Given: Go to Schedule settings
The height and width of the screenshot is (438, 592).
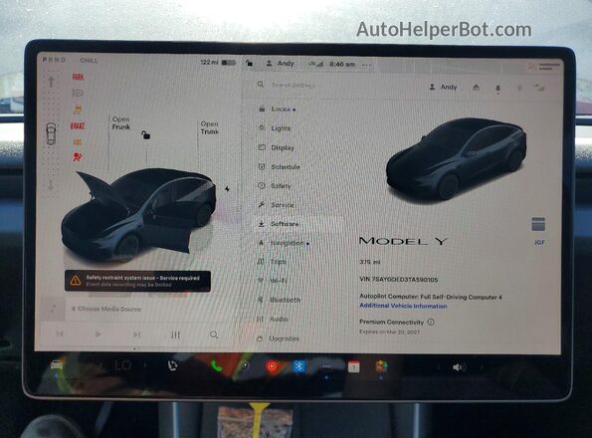Looking at the screenshot, I should click(x=279, y=166).
